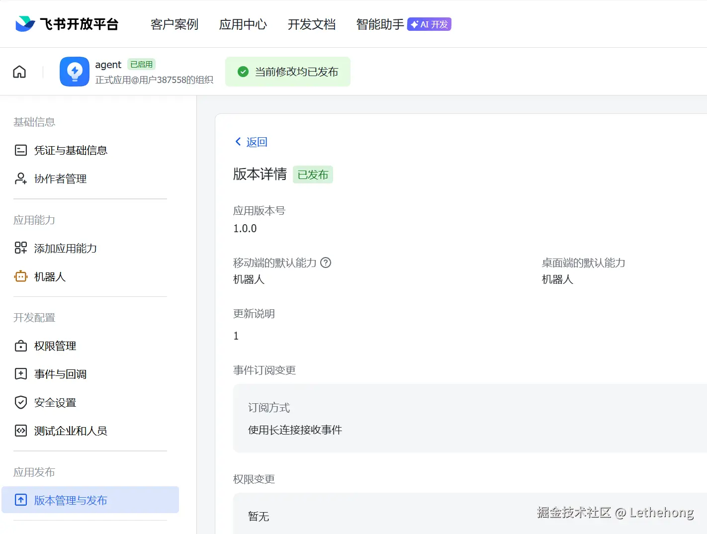Click the 当前修改均已发布 status banner
707x534 pixels.
point(288,72)
